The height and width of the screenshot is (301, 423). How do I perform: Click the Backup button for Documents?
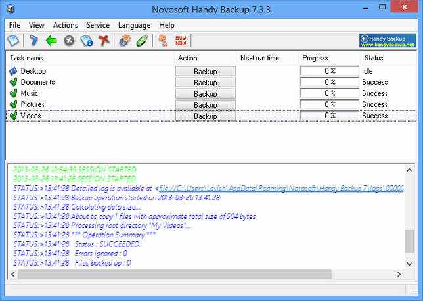pos(206,83)
